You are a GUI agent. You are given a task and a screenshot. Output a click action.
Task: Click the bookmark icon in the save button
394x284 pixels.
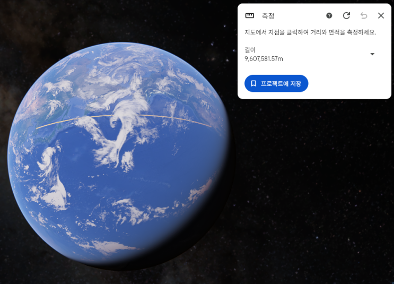(253, 83)
